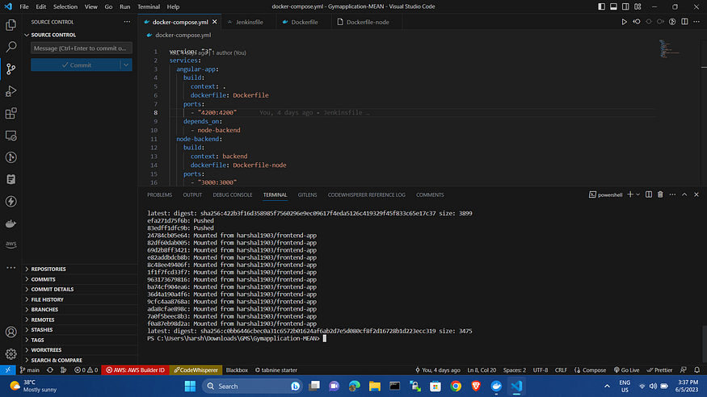Click the synchronize changes icon in status bar
Image resolution: width=707 pixels, height=397 pixels.
pyautogui.click(x=50, y=370)
